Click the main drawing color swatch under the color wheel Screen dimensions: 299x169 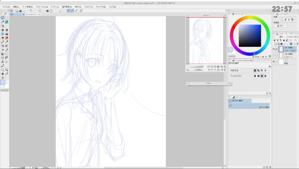point(230,50)
